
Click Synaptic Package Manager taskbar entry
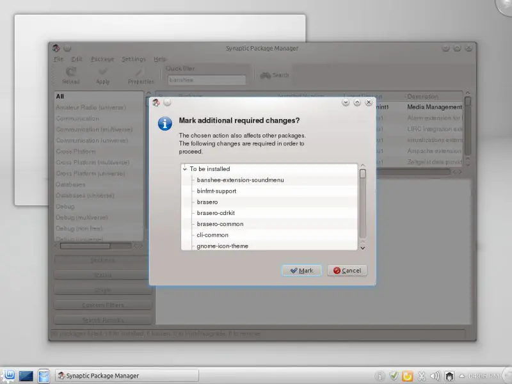(x=127, y=376)
